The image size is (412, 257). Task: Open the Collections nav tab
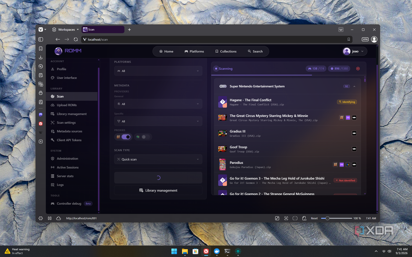[x=226, y=51]
